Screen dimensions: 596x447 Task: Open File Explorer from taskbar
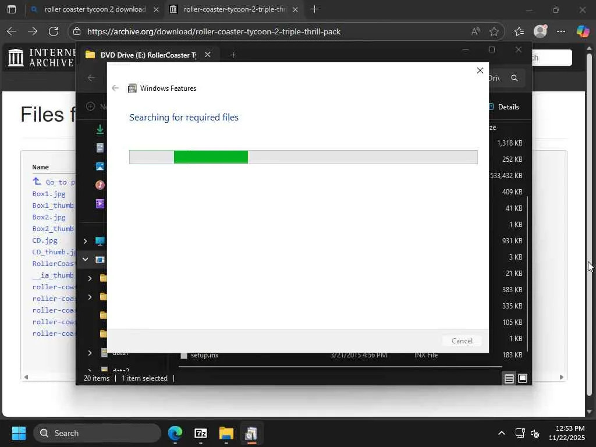point(226,433)
